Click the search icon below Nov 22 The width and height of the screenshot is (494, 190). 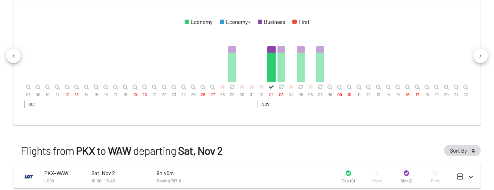tap(466, 87)
